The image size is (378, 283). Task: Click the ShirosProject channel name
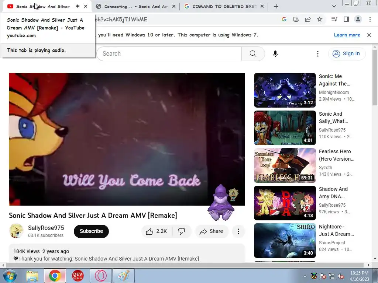coord(332,242)
